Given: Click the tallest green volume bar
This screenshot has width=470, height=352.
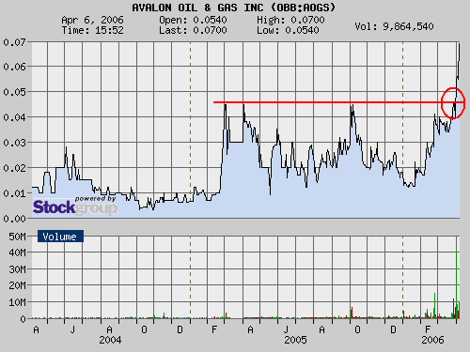Looking at the screenshot, I should 457,284.
